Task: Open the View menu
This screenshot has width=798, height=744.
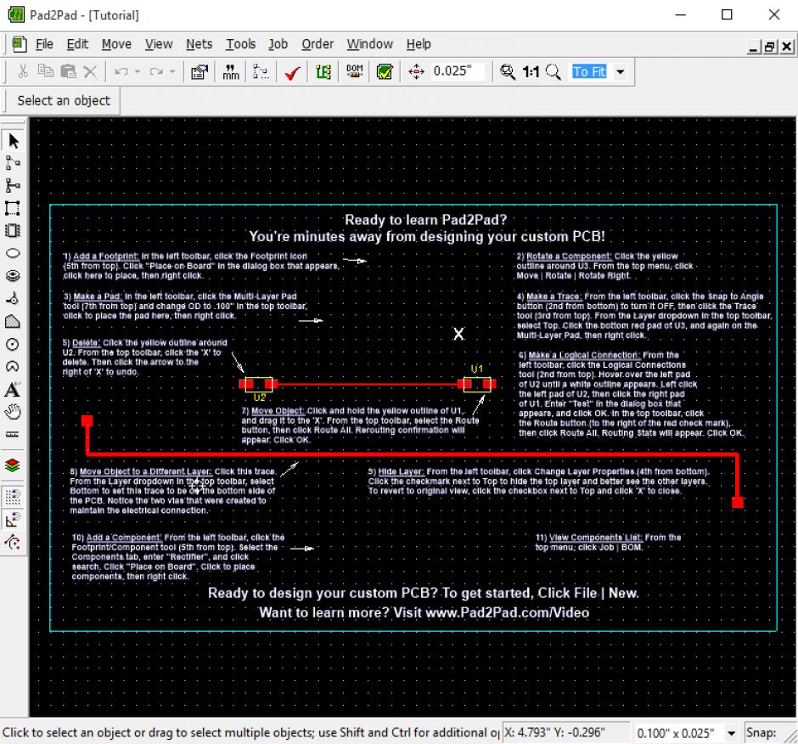Action: tap(159, 44)
